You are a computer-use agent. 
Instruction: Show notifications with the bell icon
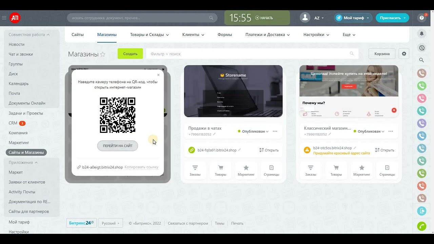click(422, 34)
